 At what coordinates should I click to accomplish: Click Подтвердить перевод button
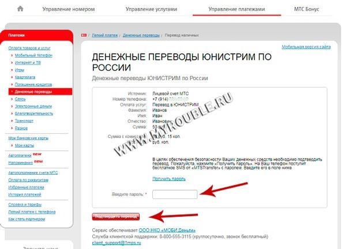pyautogui.click(x=116, y=217)
